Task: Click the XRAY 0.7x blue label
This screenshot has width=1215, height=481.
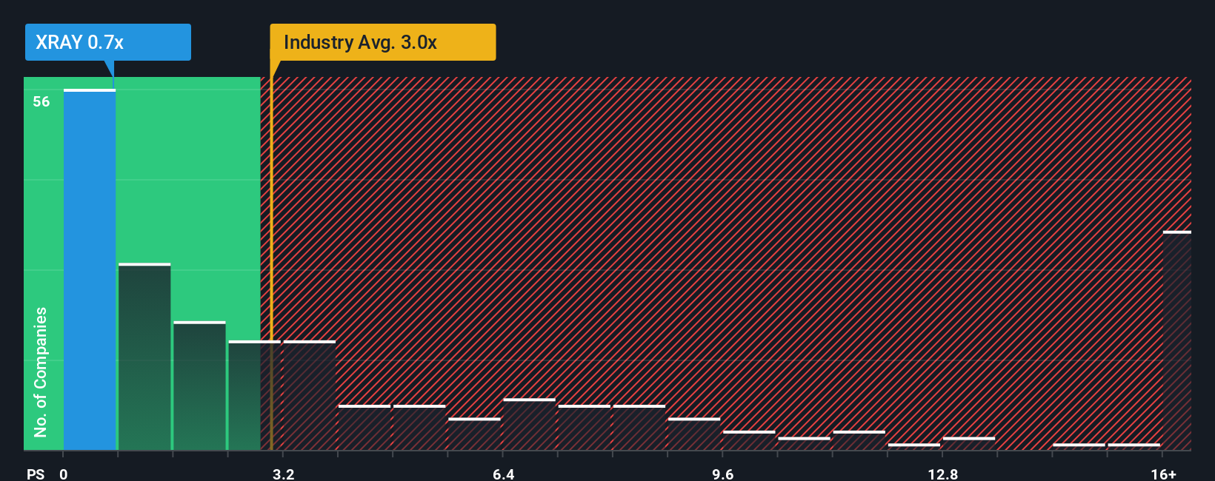Action: click(108, 42)
